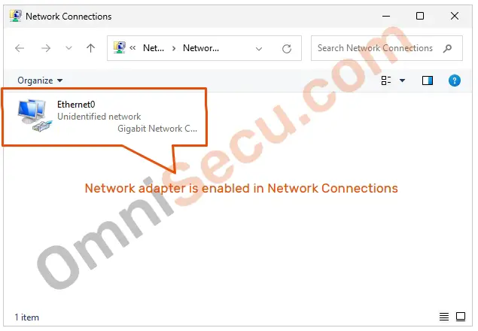
Task: Toggle the preview pane
Action: (x=428, y=80)
